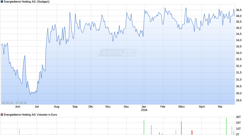
Task: Click the grey volume bar in early Juni
Action: coord(19,132)
